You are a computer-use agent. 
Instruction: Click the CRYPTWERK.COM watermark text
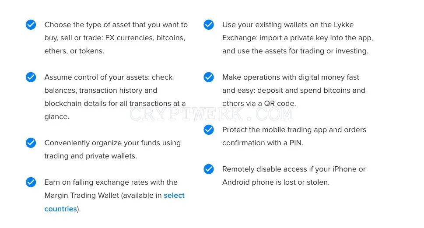pyautogui.click(x=211, y=114)
